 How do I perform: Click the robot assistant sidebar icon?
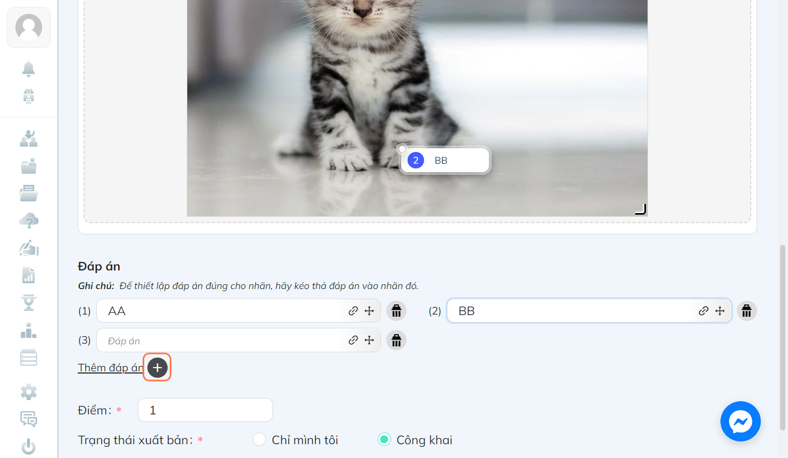pyautogui.click(x=29, y=96)
